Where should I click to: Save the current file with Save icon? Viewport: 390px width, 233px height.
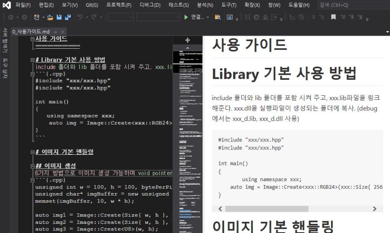pyautogui.click(x=59, y=17)
